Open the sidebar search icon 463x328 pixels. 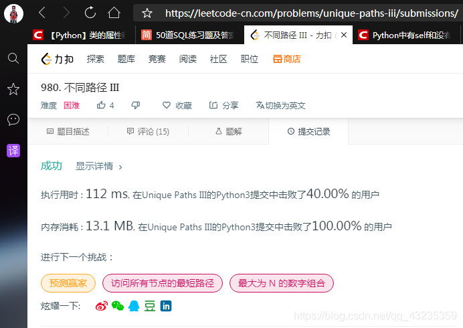click(13, 58)
